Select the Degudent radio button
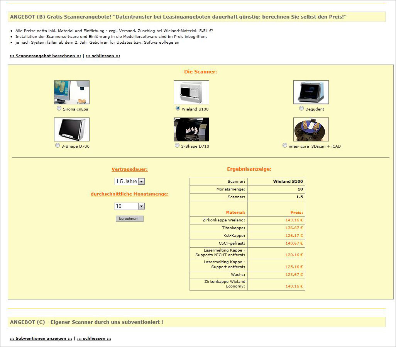The width and height of the screenshot is (396, 347). tap(301, 108)
